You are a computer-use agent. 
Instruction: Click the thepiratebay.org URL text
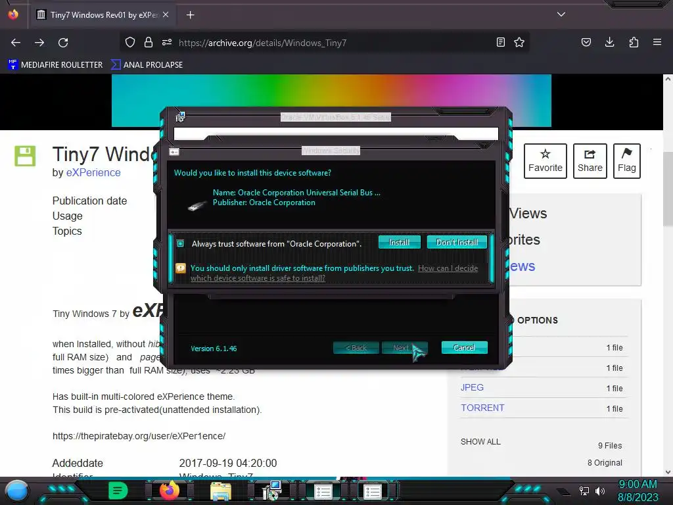139,436
